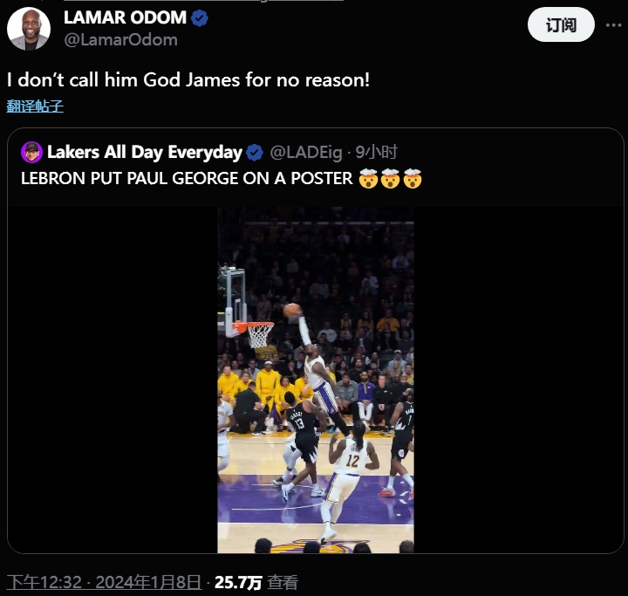Open Lamar Odom's profile avatar
The width and height of the screenshot is (628, 596).
tap(29, 29)
